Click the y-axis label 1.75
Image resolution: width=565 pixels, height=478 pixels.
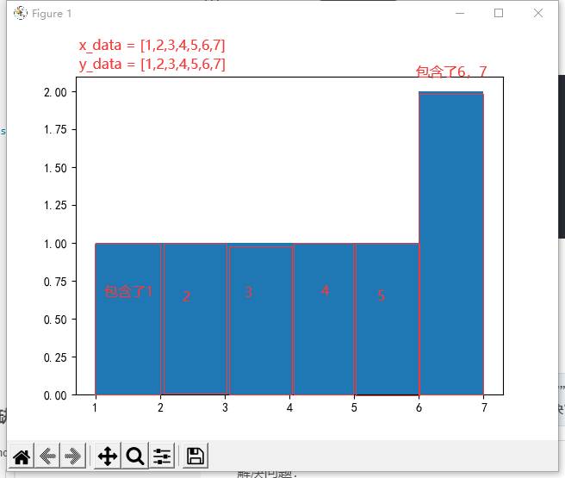click(x=55, y=130)
